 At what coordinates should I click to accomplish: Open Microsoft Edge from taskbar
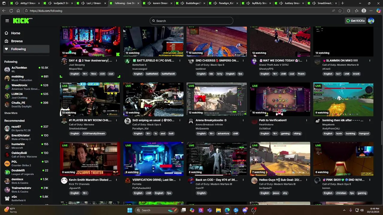pyautogui.click(x=227, y=210)
